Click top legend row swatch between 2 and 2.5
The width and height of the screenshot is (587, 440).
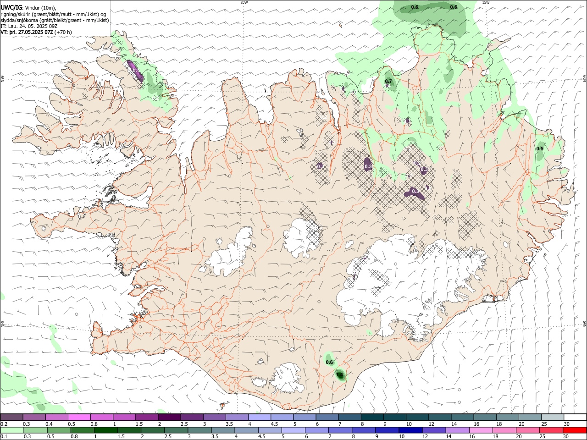pyautogui.click(x=170, y=417)
